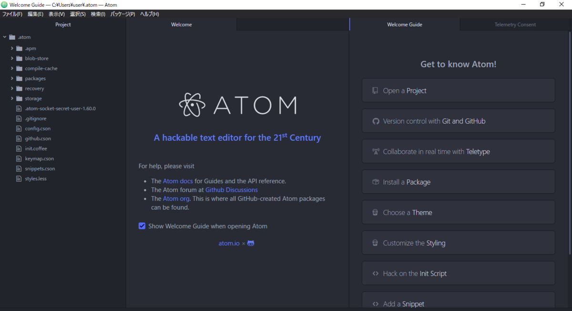The width and height of the screenshot is (572, 311).
Task: Click the file icon beside config.cson
Action: coord(19,128)
